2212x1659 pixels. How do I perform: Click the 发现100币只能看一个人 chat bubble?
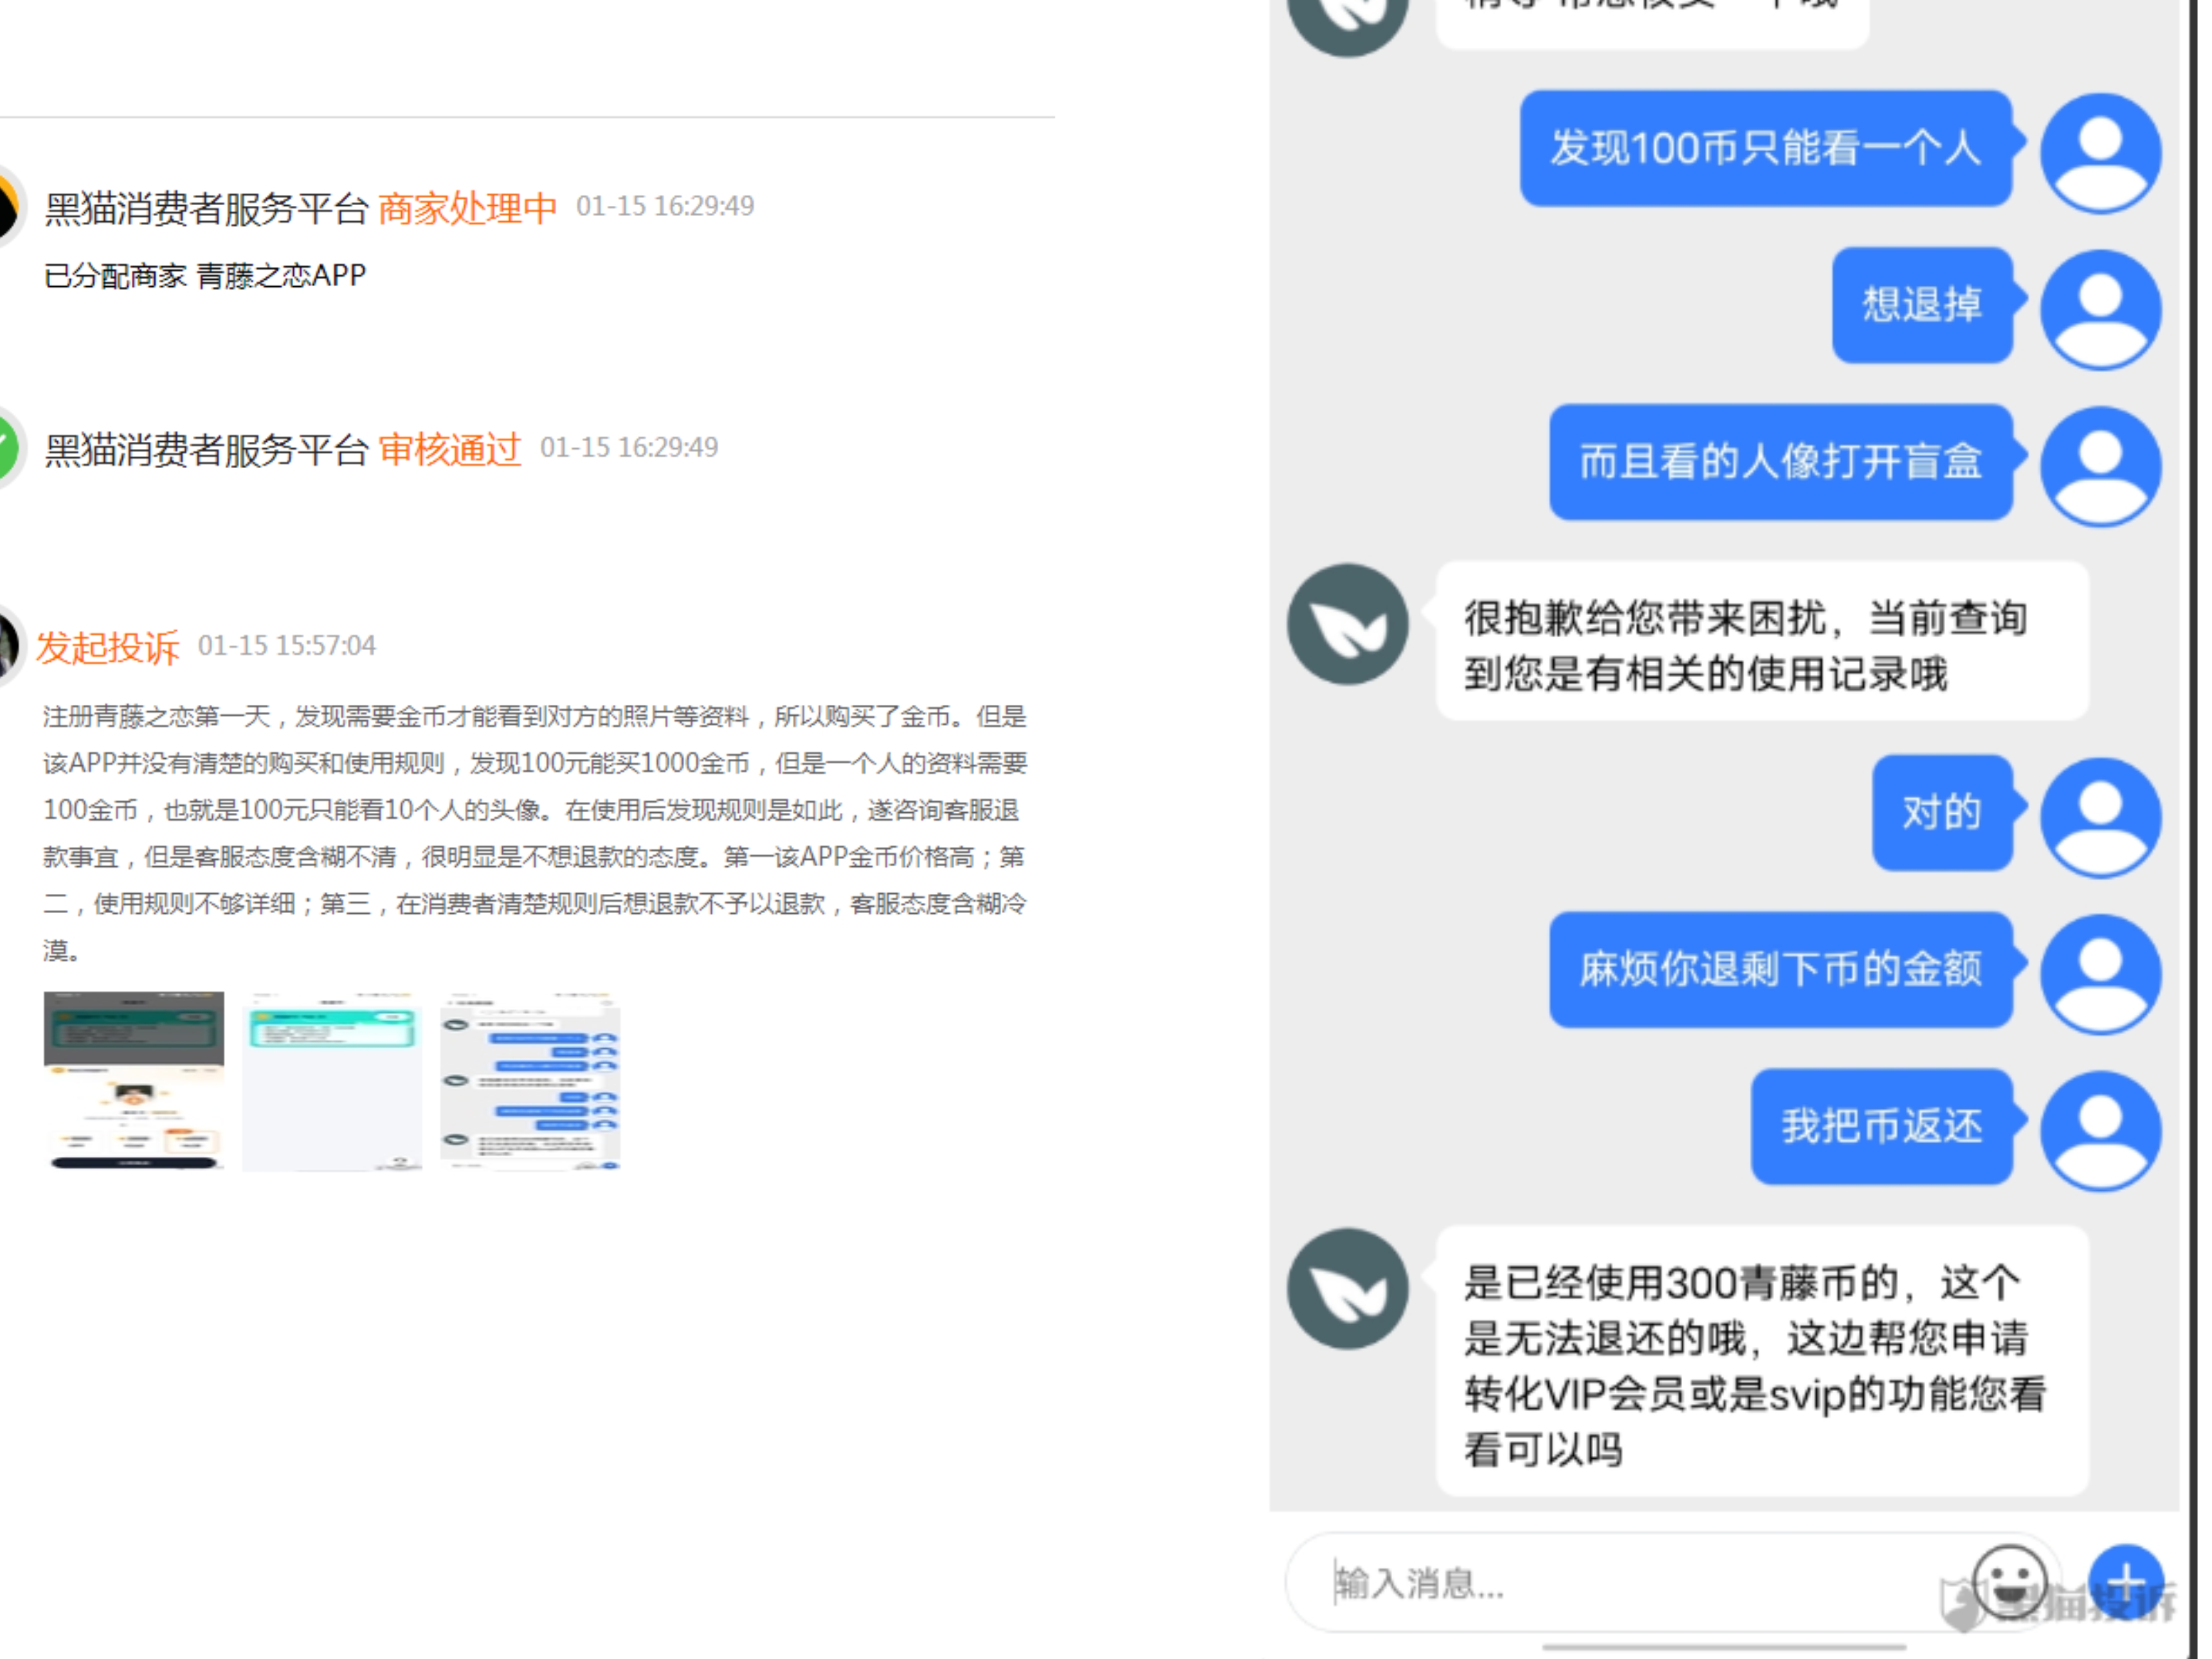[x=1766, y=148]
